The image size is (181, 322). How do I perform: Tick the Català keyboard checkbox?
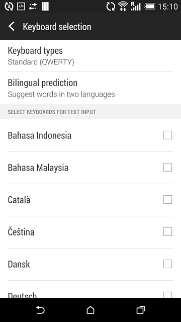pyautogui.click(x=167, y=199)
